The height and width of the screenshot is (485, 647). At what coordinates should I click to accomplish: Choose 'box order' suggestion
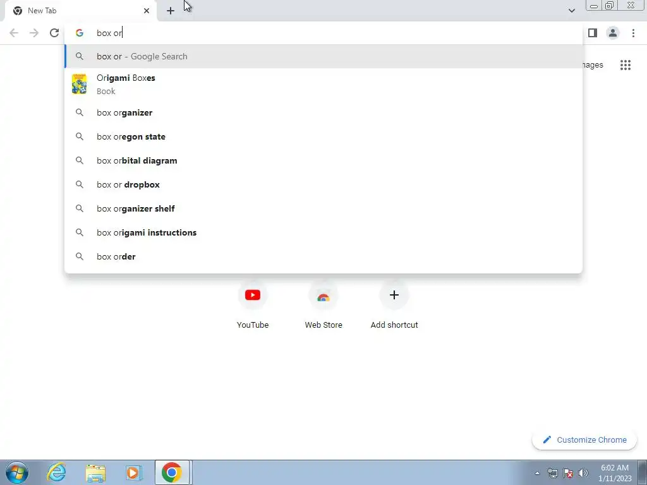click(323, 256)
